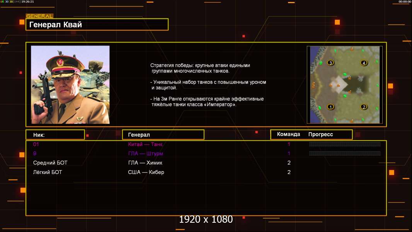Viewport: 412px width, 232px height.
Task: Click start position marker 4 on minimap
Action: (x=364, y=63)
